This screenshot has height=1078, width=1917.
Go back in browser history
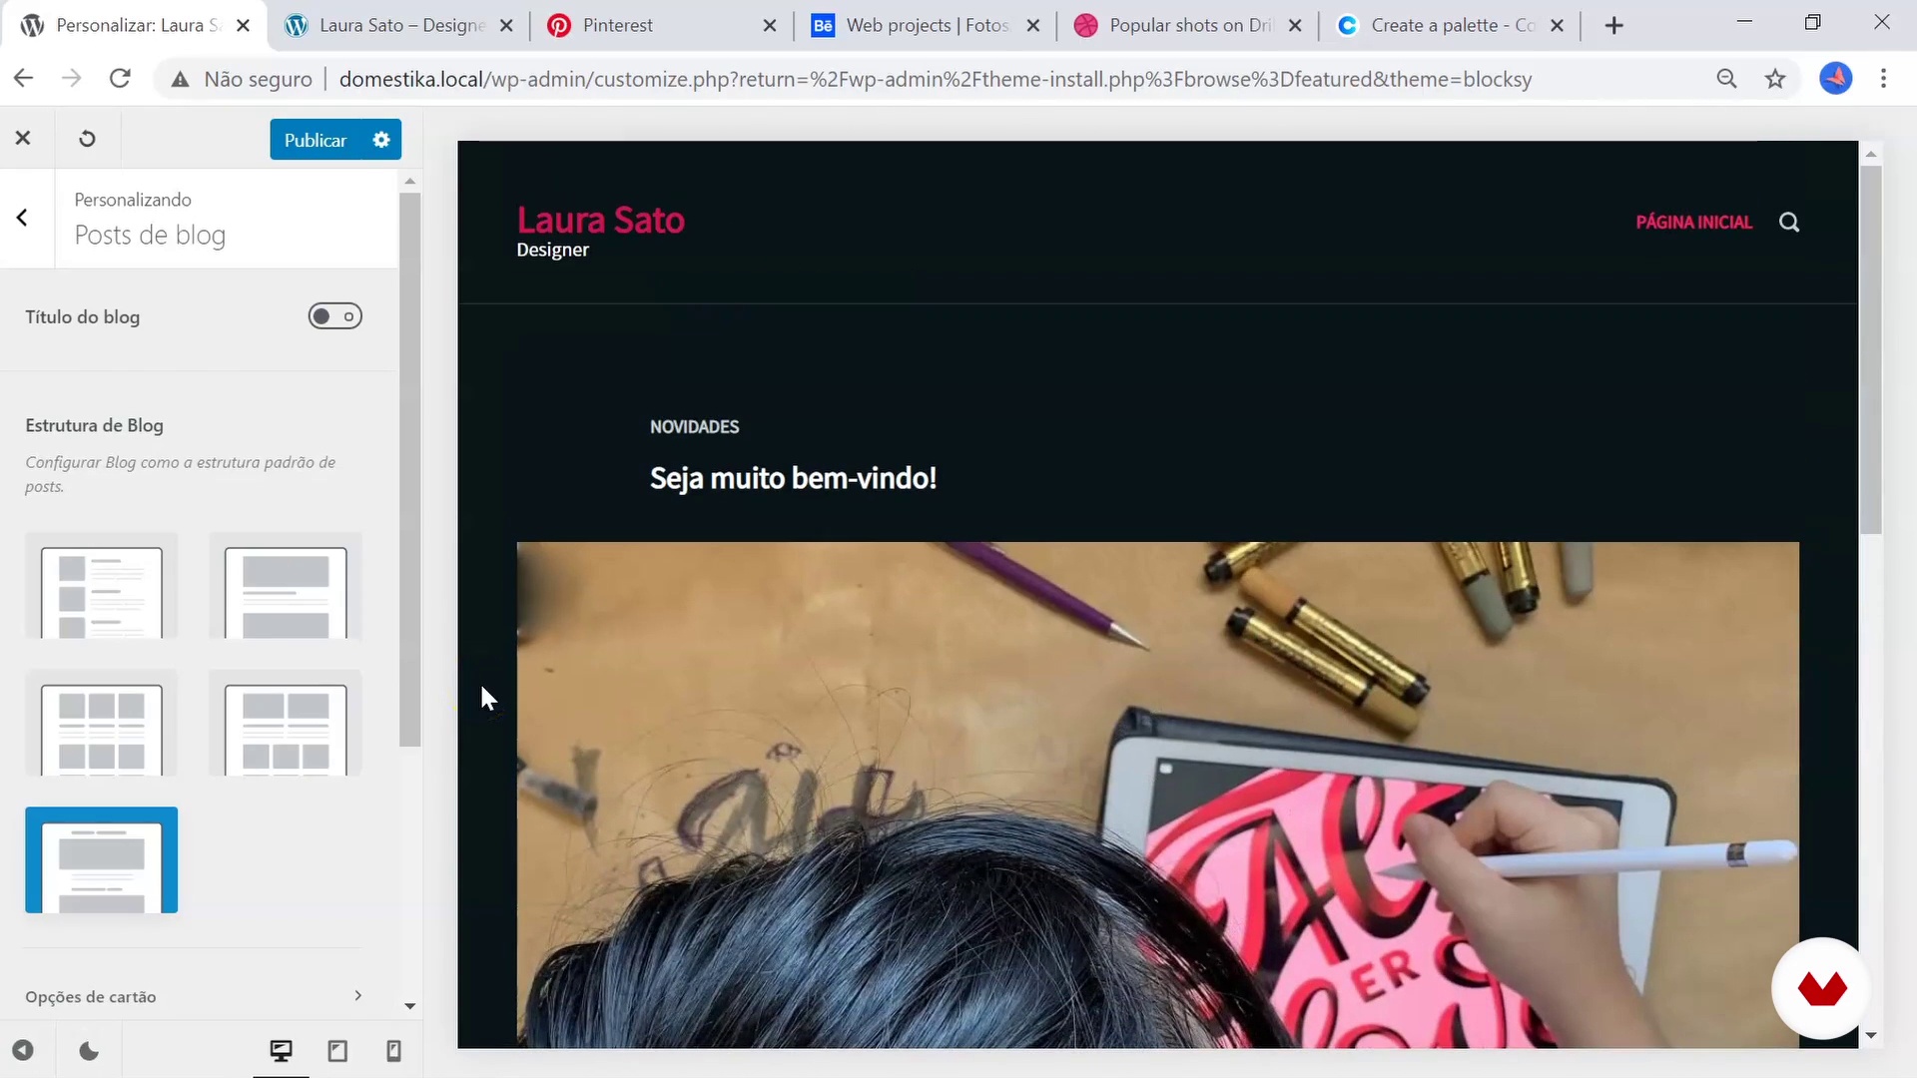tap(24, 78)
